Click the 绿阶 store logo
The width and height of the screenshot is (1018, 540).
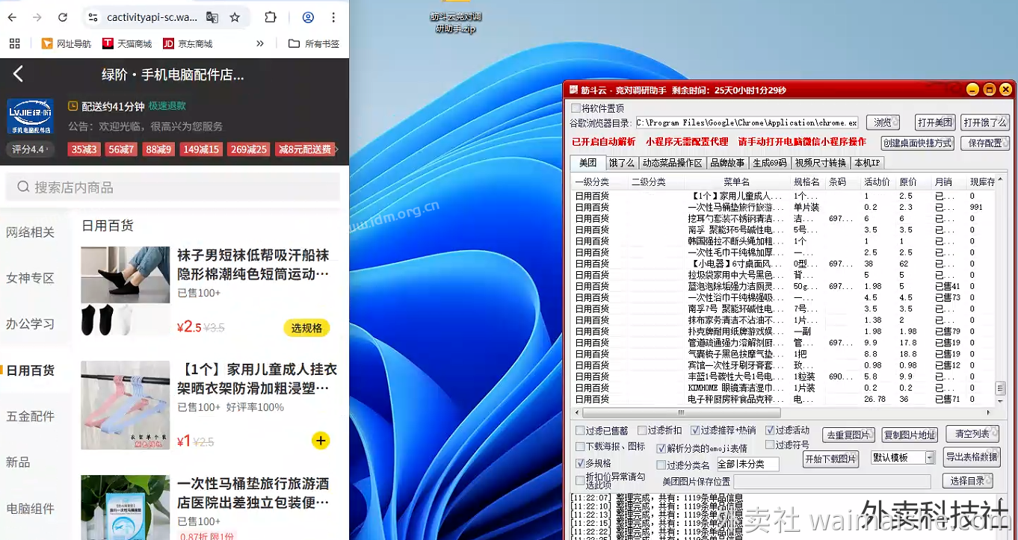[31, 116]
